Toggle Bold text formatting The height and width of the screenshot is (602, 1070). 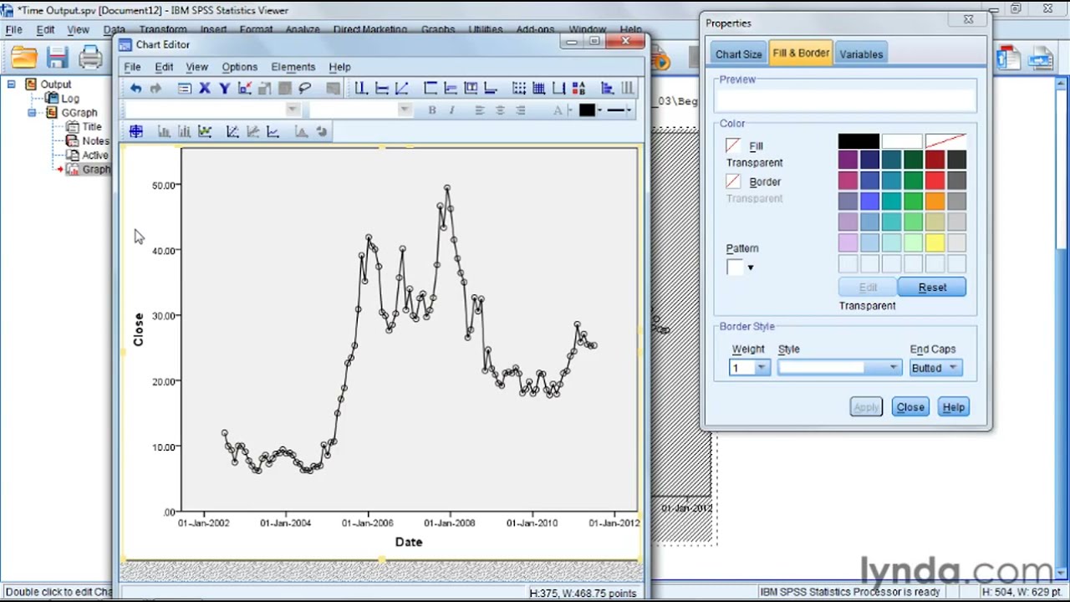tap(432, 110)
